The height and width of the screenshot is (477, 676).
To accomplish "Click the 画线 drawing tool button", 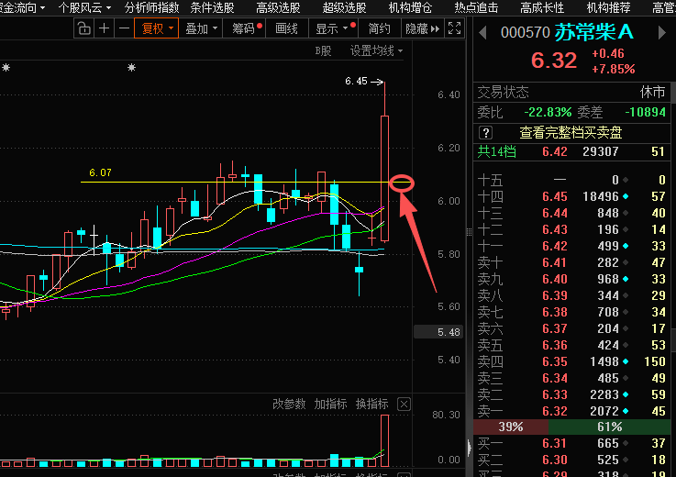I will [x=287, y=29].
